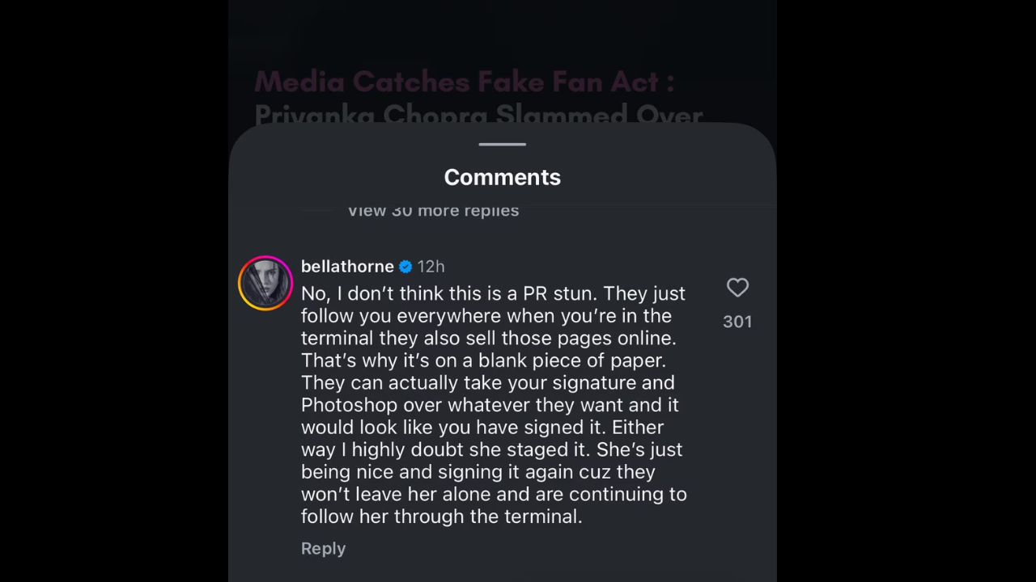This screenshot has height=582, width=1036.
Task: Open bellathorne's story from the profile avatar
Action: (x=265, y=283)
